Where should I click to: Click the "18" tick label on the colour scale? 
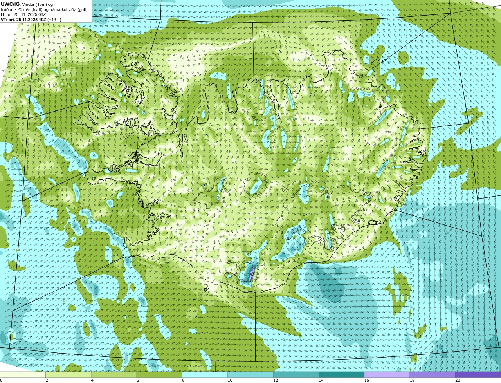coord(412,380)
